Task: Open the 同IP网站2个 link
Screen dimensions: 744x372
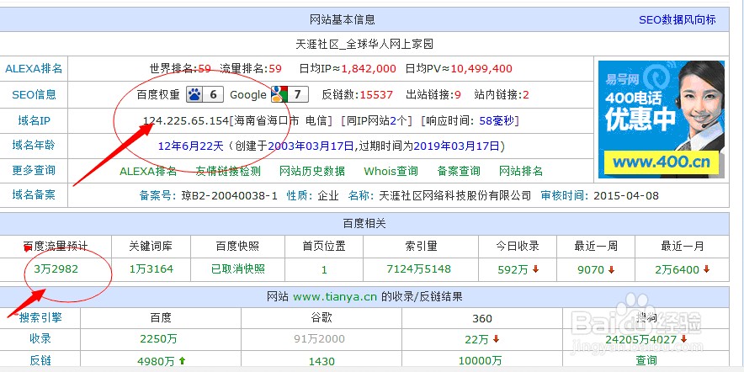Action: 377,121
